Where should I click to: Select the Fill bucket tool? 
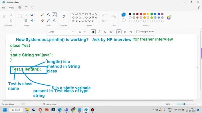coord(48,15)
